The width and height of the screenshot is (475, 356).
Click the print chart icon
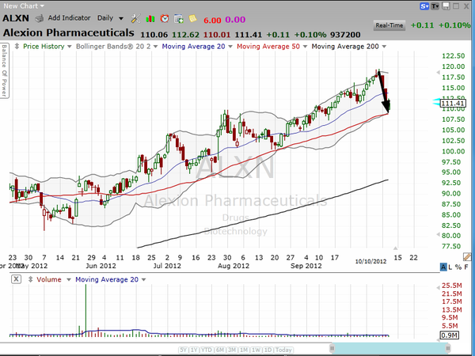pos(40,19)
